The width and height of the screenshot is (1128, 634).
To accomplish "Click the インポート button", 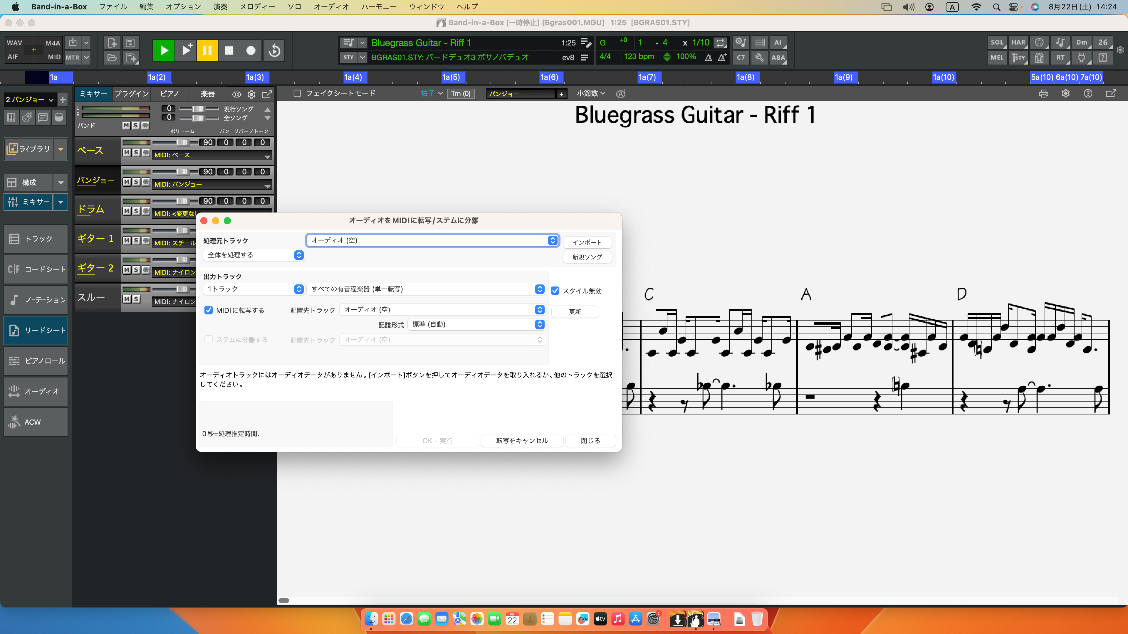I will click(x=587, y=242).
